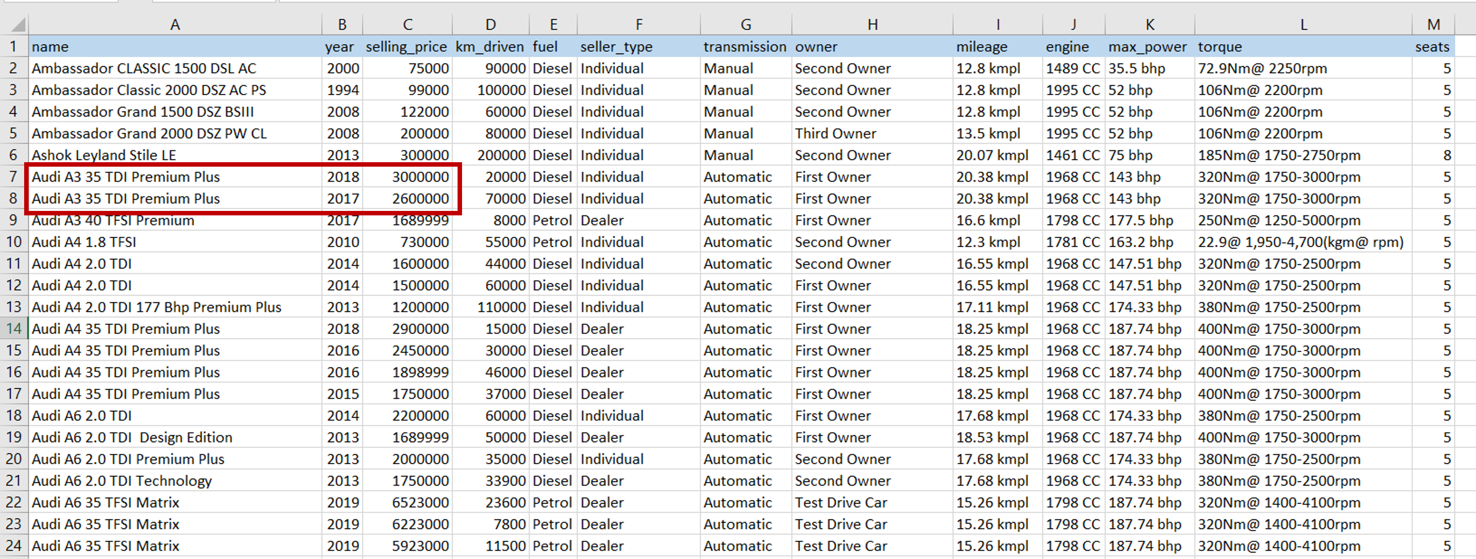The image size is (1476, 559).
Task: Select engine '1781 CC' cell
Action: pos(1074,242)
